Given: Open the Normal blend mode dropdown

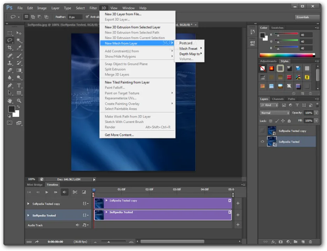Looking at the screenshot, I should [275, 113].
